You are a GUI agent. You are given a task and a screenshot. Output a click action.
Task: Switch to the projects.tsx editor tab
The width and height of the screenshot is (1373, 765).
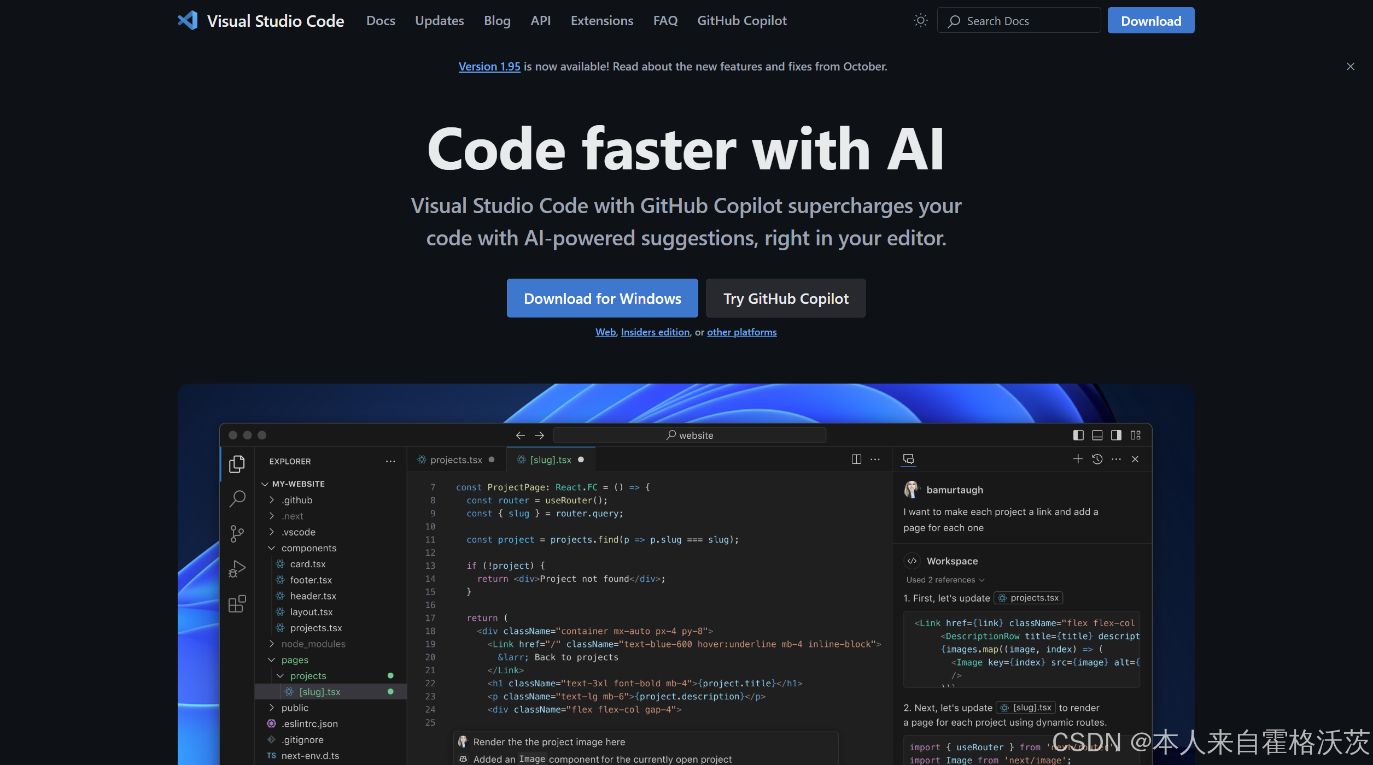pyautogui.click(x=455, y=460)
